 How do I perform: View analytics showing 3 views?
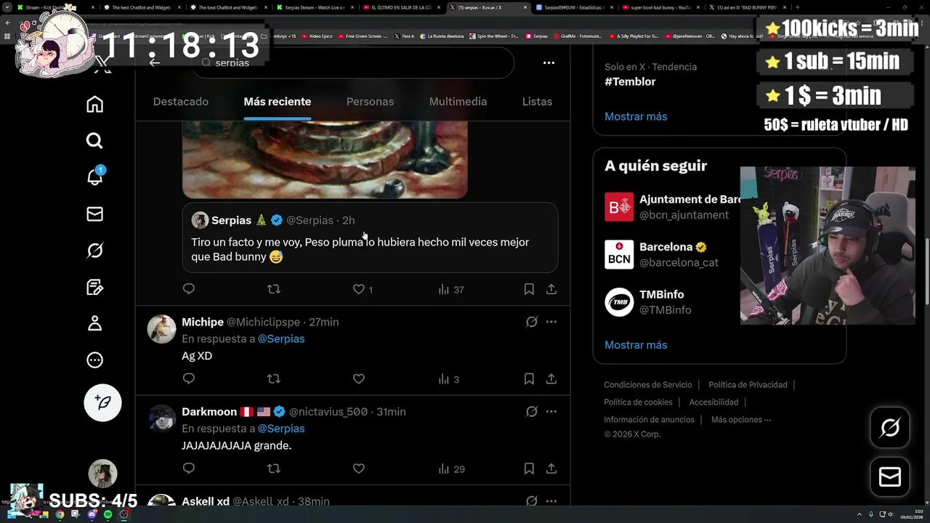coord(448,378)
